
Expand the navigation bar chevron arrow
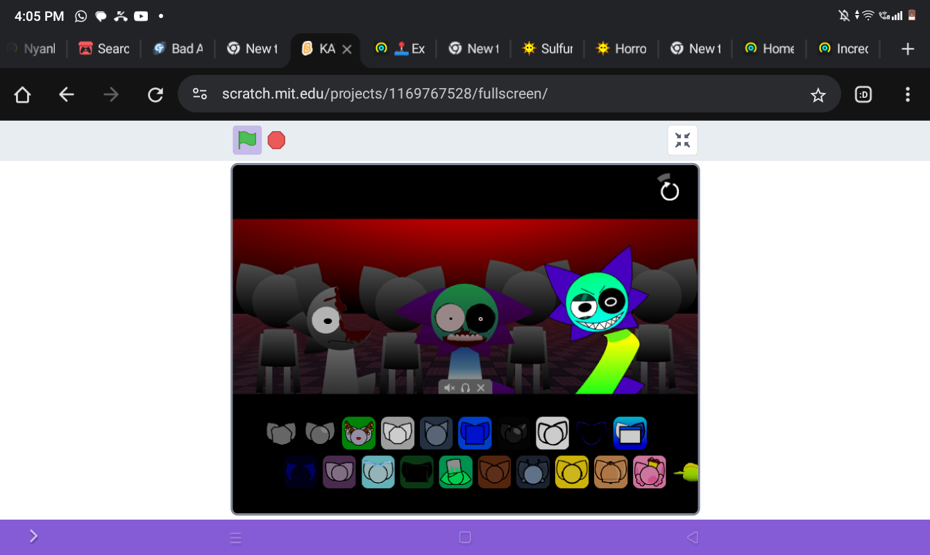pyautogui.click(x=33, y=536)
